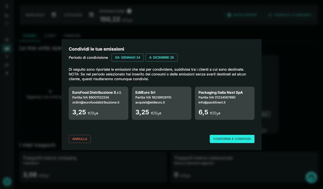Click the highlighted active sidebar icon
Viewport: 323px width, 189px height.
pyautogui.click(x=7, y=48)
